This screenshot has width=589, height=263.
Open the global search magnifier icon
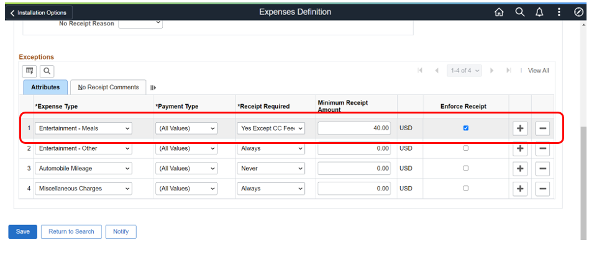point(520,12)
